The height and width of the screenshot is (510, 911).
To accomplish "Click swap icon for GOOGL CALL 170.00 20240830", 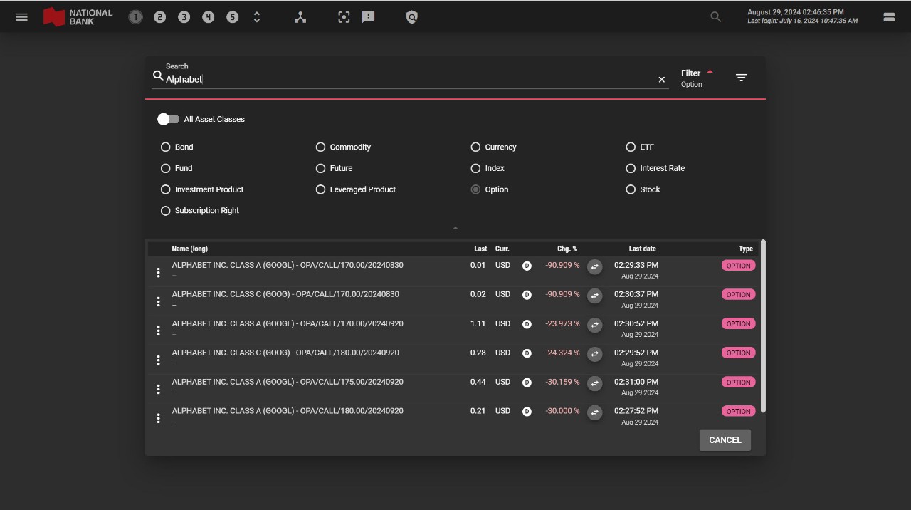I will 594,266.
